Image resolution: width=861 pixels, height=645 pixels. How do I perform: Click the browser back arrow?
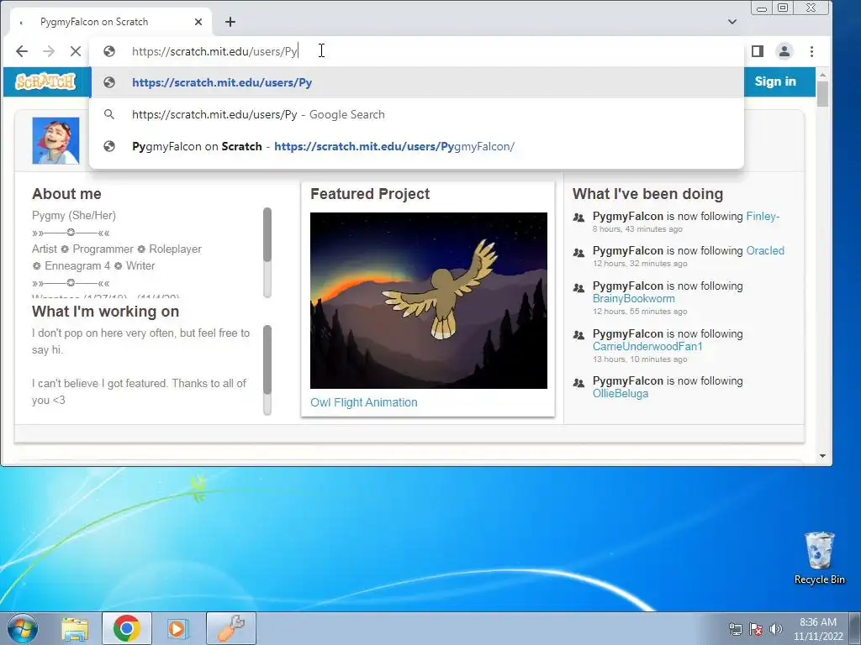click(21, 51)
